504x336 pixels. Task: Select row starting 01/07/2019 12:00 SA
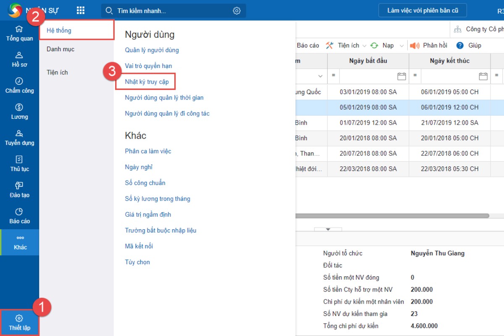pyautogui.click(x=400, y=123)
